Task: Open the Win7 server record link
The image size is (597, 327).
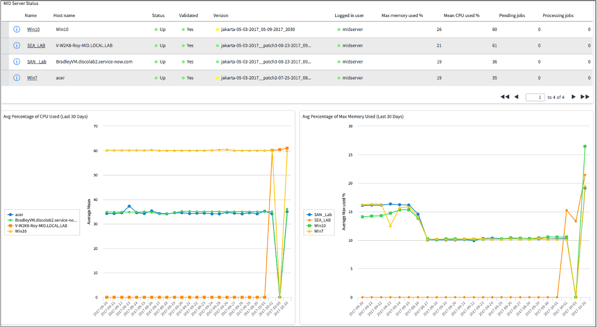Action: (32, 78)
